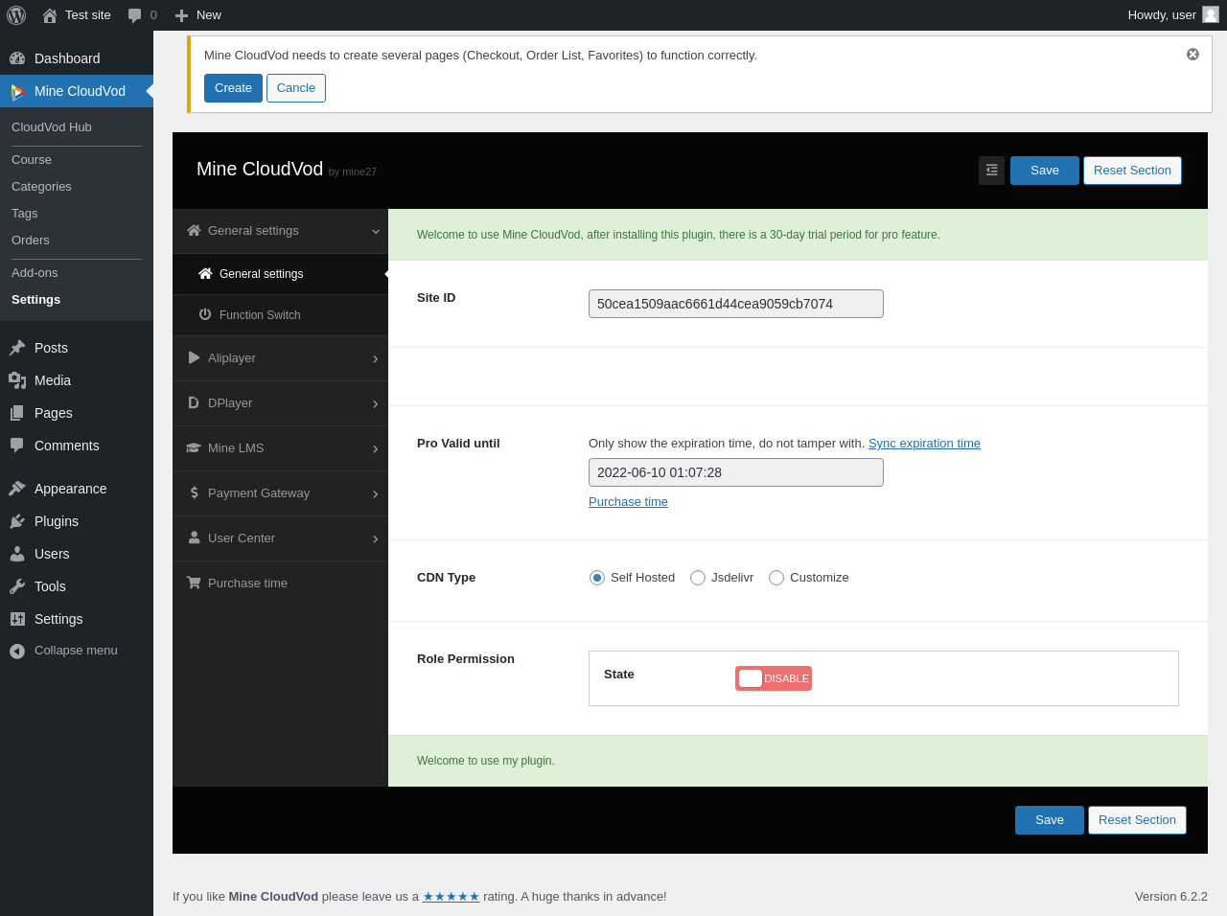
Task: Open the comments bubble icon in admin bar
Action: click(x=135, y=15)
